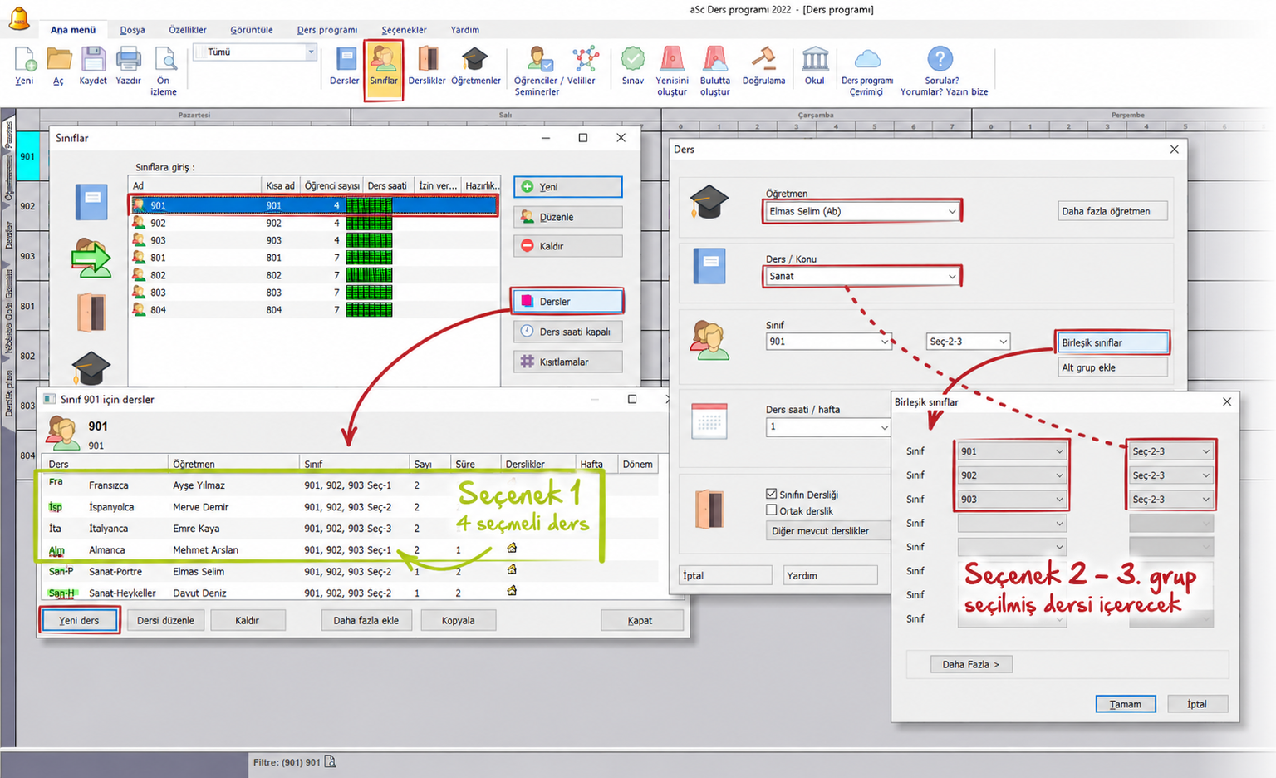Expand the Öğretmen Elmas Selim dropdown
The image size is (1276, 778).
pos(862,211)
